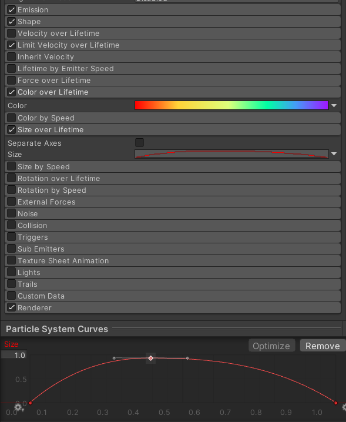
Task: Open Color mode dropdown arrow
Action: click(x=334, y=106)
